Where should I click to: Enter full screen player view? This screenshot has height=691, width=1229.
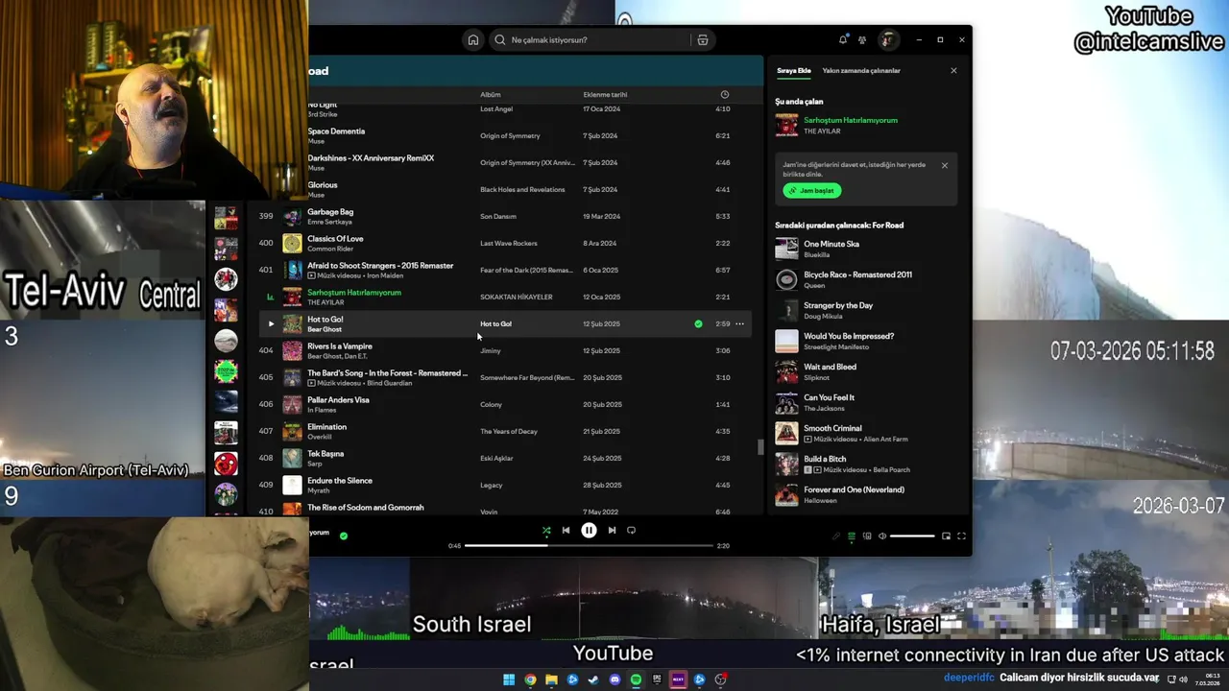click(961, 536)
